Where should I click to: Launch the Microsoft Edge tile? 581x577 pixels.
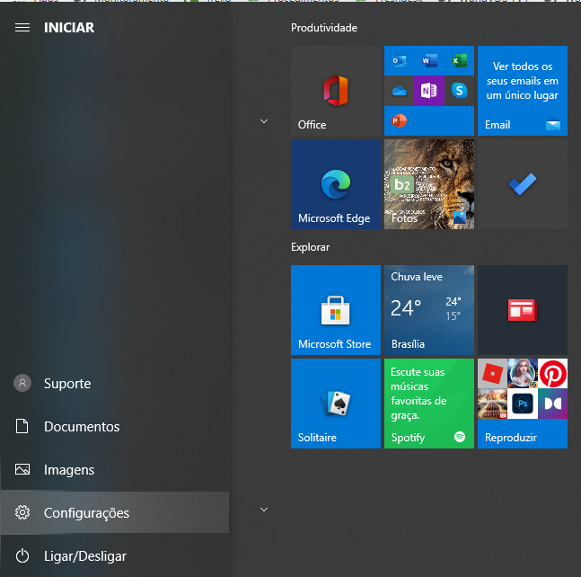point(335,184)
